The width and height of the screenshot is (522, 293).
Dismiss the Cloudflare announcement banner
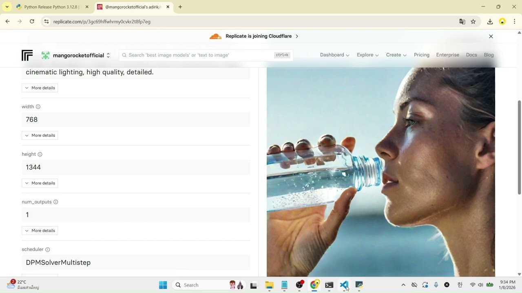[x=491, y=36]
